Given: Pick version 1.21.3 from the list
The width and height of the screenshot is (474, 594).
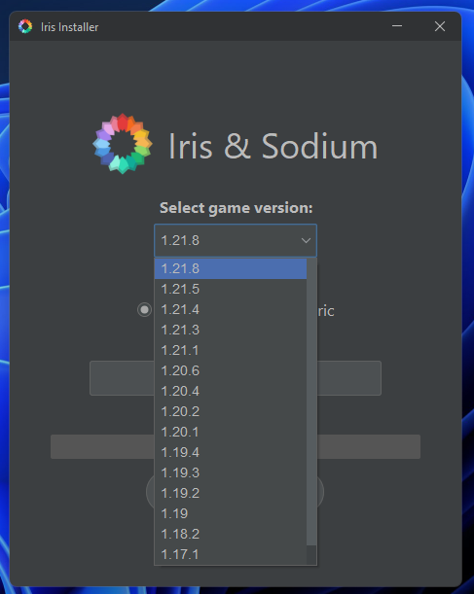Looking at the screenshot, I should 231,330.
